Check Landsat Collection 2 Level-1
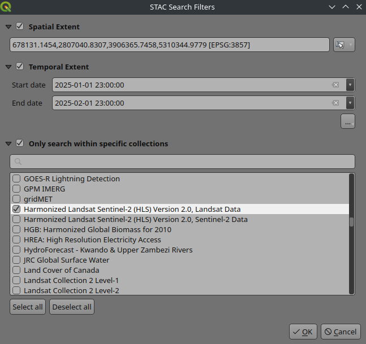This screenshot has width=366, height=344. coord(16,280)
